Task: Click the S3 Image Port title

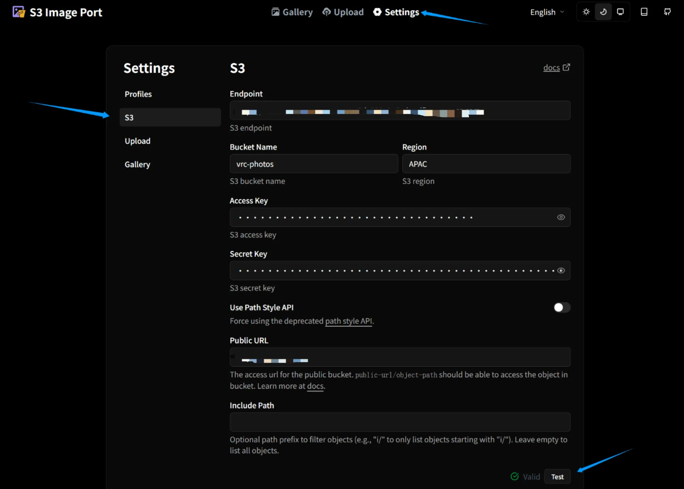Action: pyautogui.click(x=66, y=12)
